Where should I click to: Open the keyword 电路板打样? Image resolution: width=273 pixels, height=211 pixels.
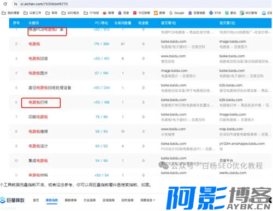click(38, 102)
